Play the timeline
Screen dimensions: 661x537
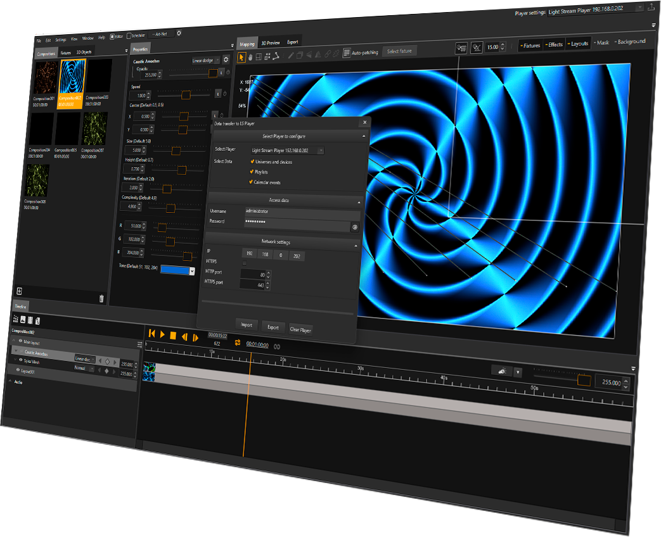162,334
